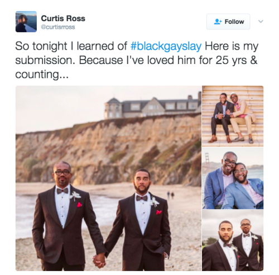Image resolution: width=279 pixels, height=275 pixels.
Task: Click the cliffside house in the beach photo
Action: [x=153, y=107]
